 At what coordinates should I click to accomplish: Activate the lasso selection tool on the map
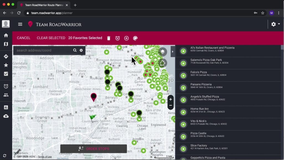(162, 63)
